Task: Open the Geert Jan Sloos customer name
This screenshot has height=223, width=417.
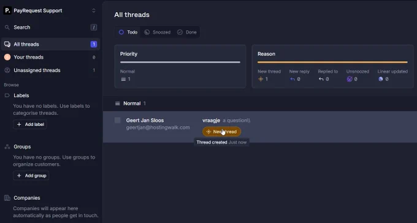Action: click(x=145, y=120)
